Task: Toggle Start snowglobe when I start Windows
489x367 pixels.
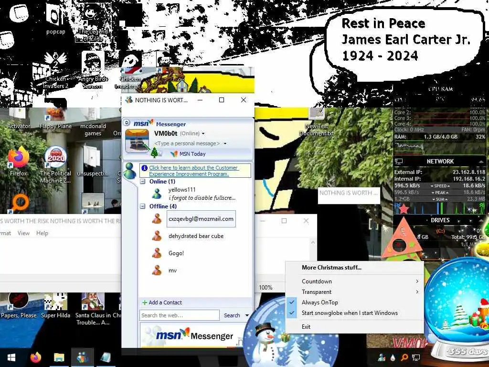Action: [355, 313]
